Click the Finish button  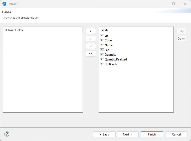point(152,134)
